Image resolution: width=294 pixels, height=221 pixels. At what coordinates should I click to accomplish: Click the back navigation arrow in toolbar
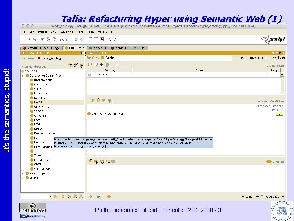(x=110, y=39)
